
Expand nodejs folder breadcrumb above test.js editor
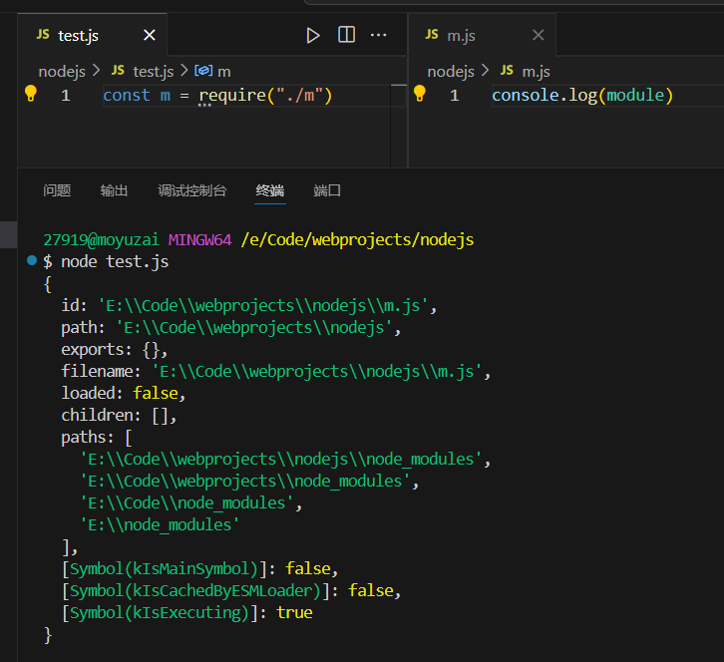click(x=62, y=71)
